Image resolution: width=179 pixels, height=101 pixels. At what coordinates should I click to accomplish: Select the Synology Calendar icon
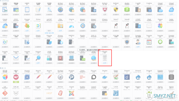click(x=149, y=42)
